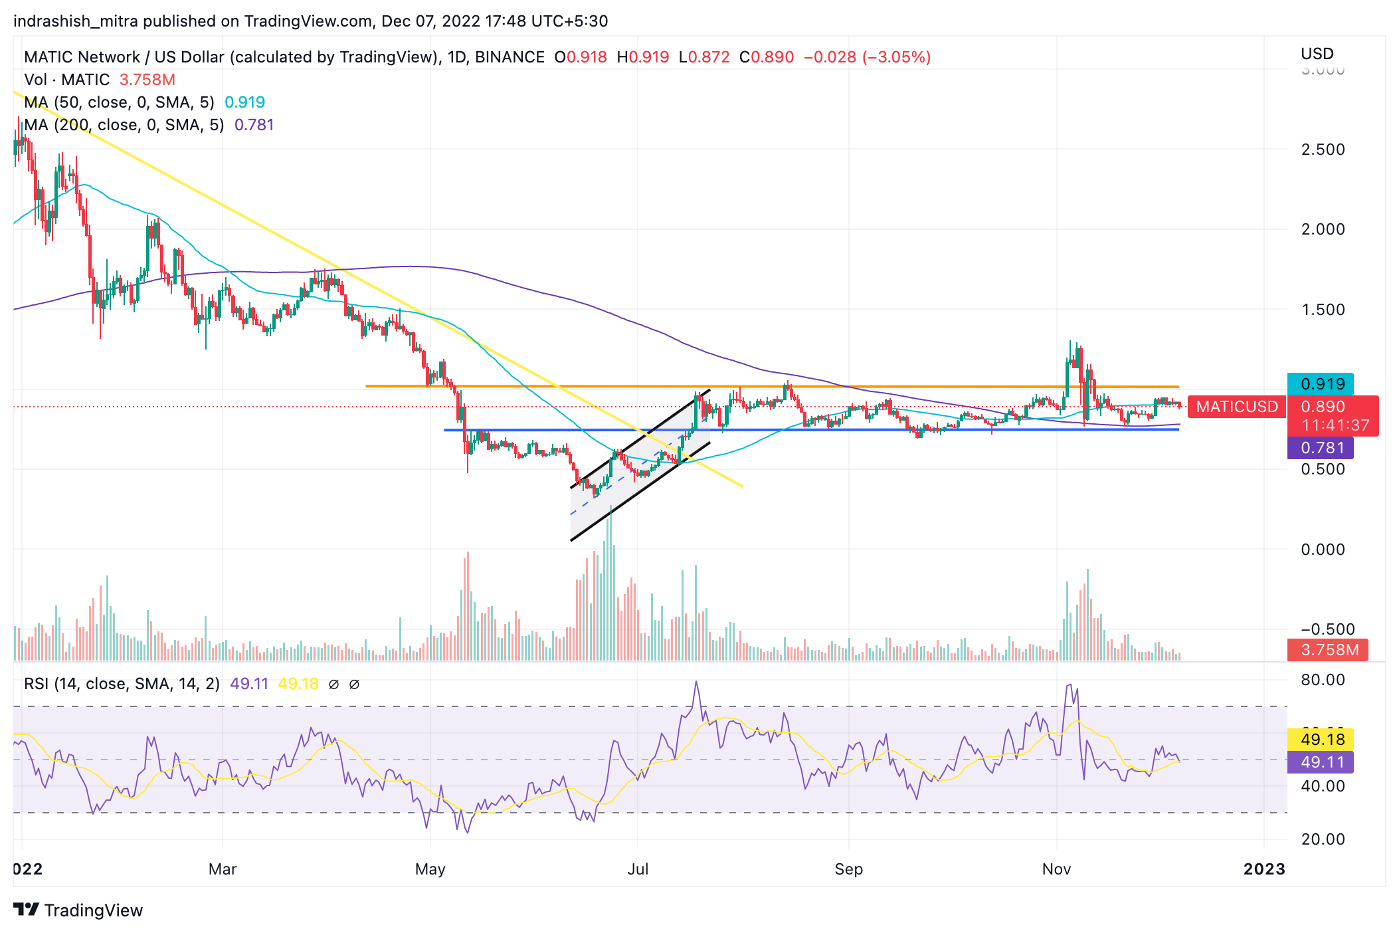Click the RSI indicator legend title
The width and height of the screenshot is (1399, 933).
(x=122, y=684)
